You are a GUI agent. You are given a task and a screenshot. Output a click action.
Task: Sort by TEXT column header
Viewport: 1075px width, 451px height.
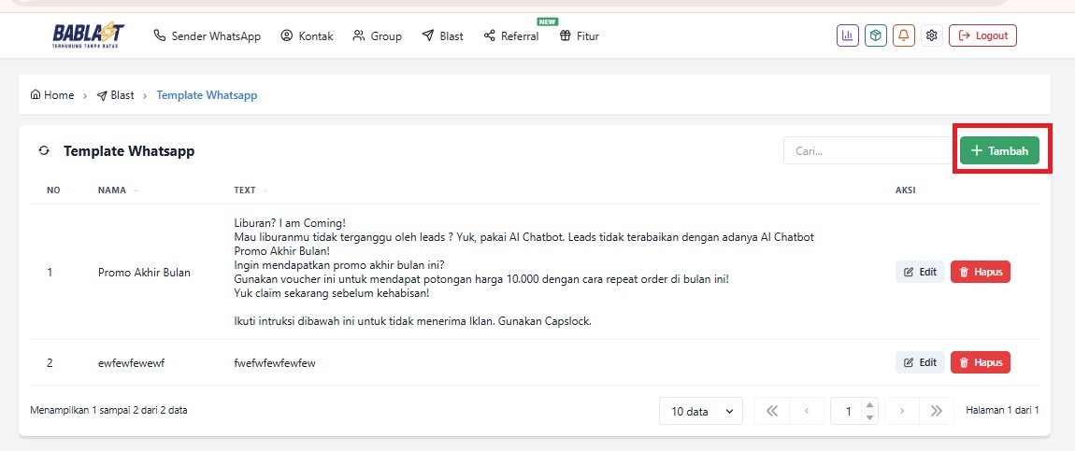coord(251,190)
